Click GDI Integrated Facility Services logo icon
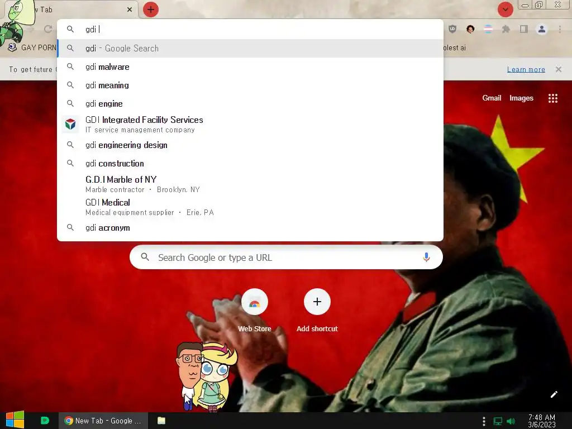This screenshot has height=429, width=572. [x=70, y=125]
